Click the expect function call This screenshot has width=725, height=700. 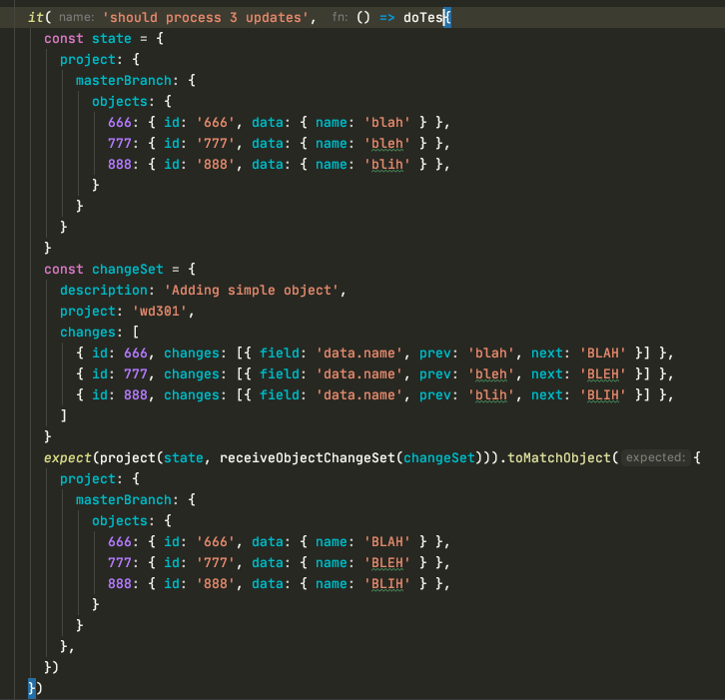pos(68,457)
